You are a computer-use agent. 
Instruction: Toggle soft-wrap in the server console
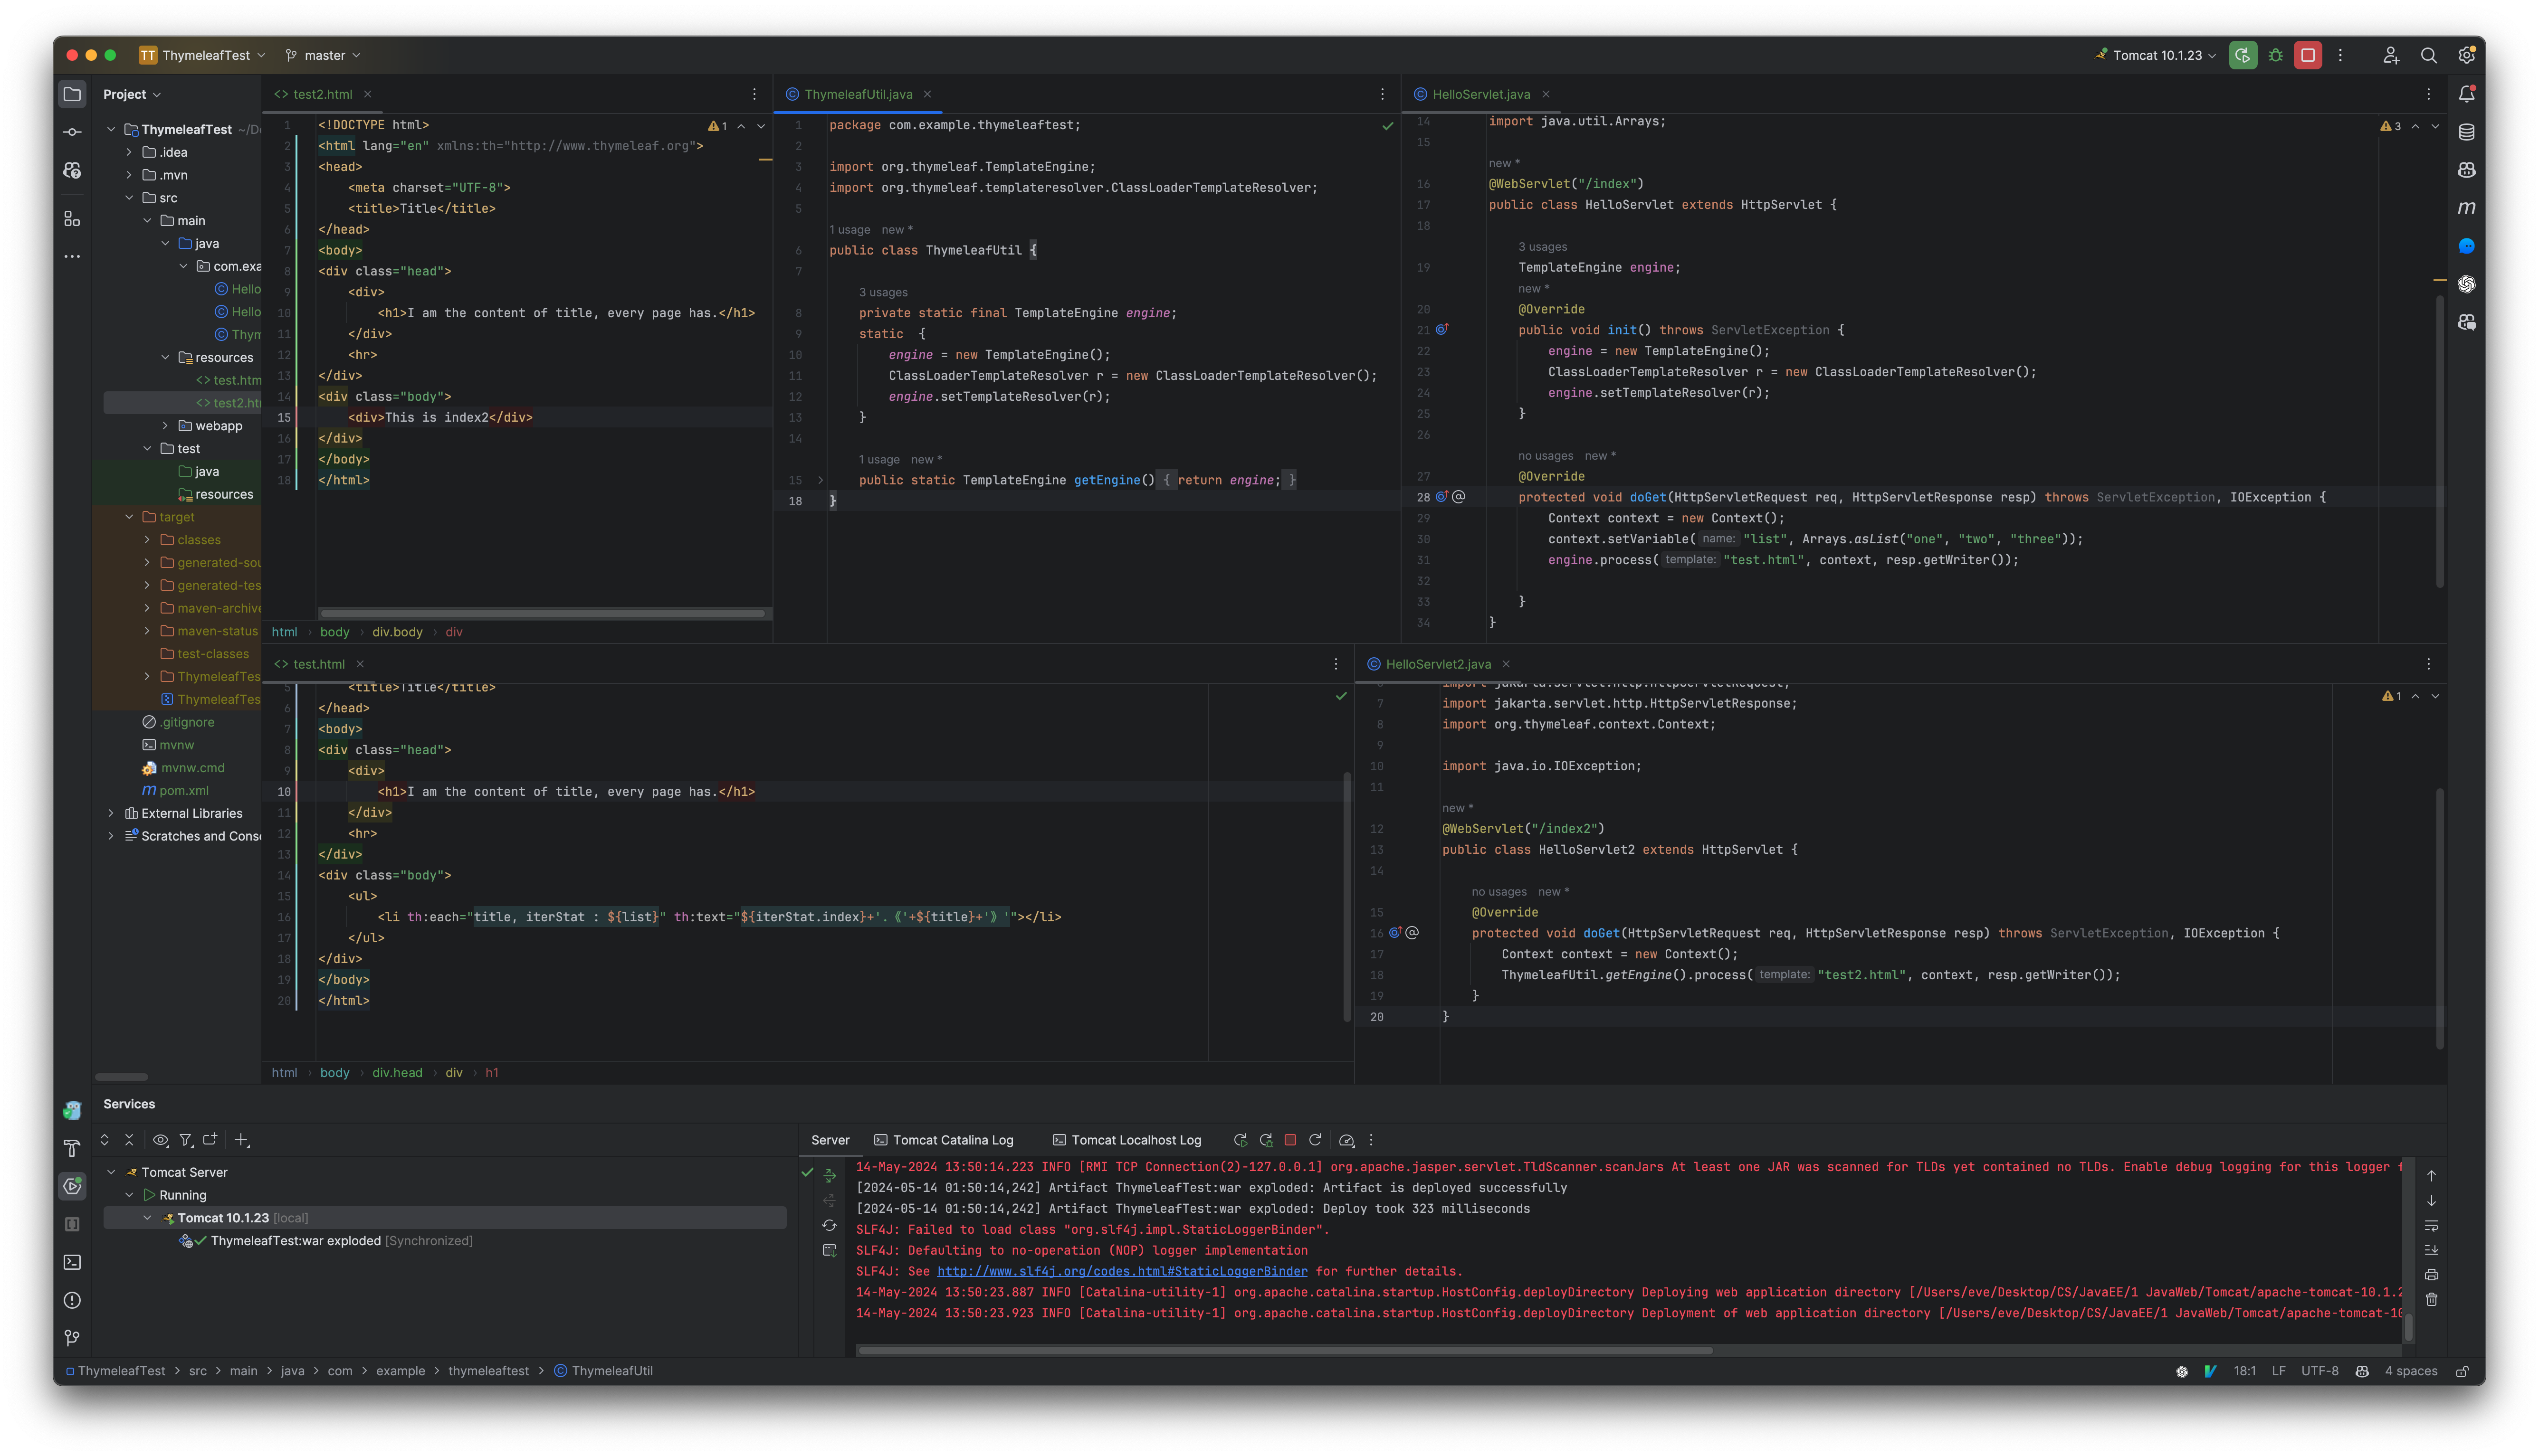[x=2432, y=1226]
